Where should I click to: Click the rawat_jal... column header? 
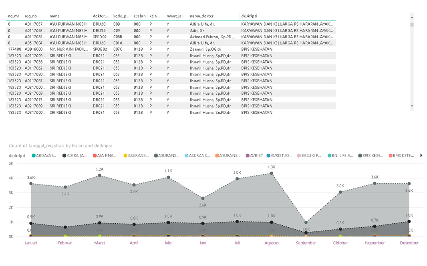tap(176, 16)
